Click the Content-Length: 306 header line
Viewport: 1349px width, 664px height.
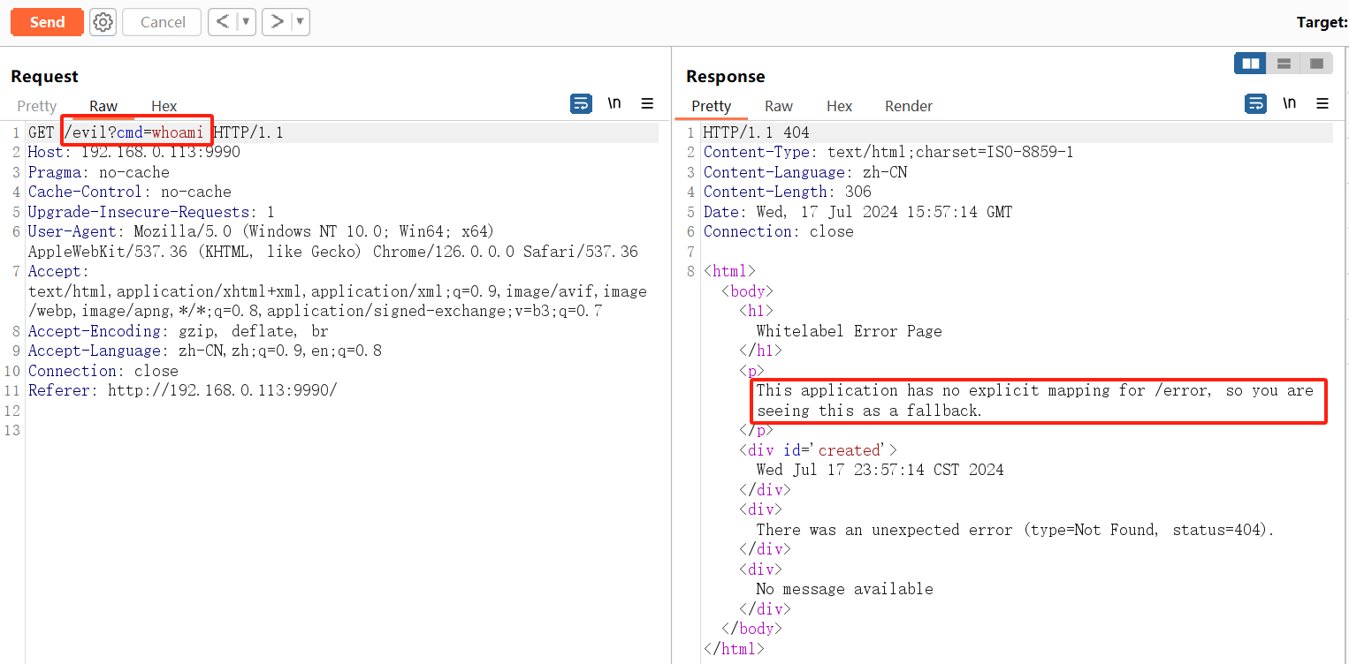pyautogui.click(x=788, y=192)
